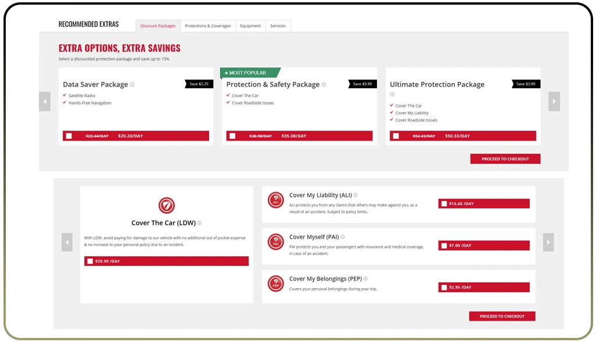Advance coverages carousel with right arrow
Image resolution: width=596 pixels, height=342 pixels.
click(x=548, y=242)
